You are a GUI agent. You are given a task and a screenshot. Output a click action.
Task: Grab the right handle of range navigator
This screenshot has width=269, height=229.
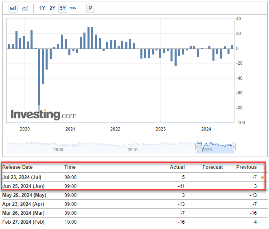[234, 146]
